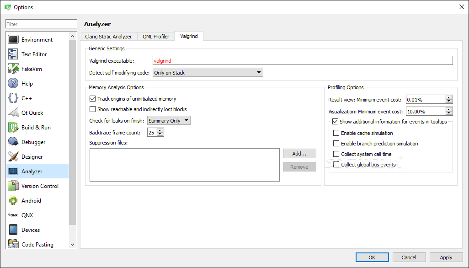469x268 pixels.
Task: Click the Remove suppression file button
Action: [299, 167]
